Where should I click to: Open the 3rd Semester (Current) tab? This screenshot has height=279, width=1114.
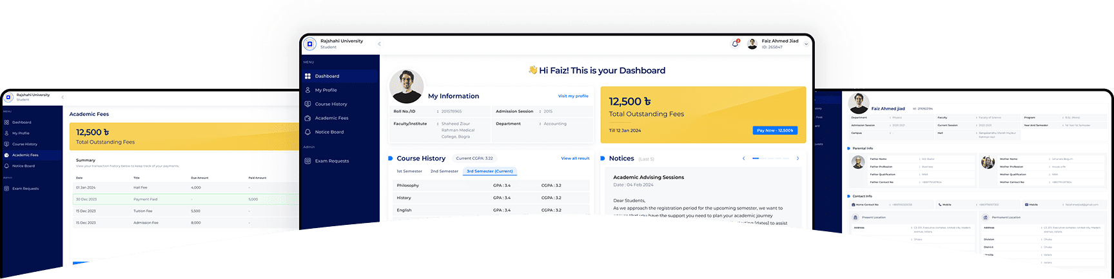[489, 171]
